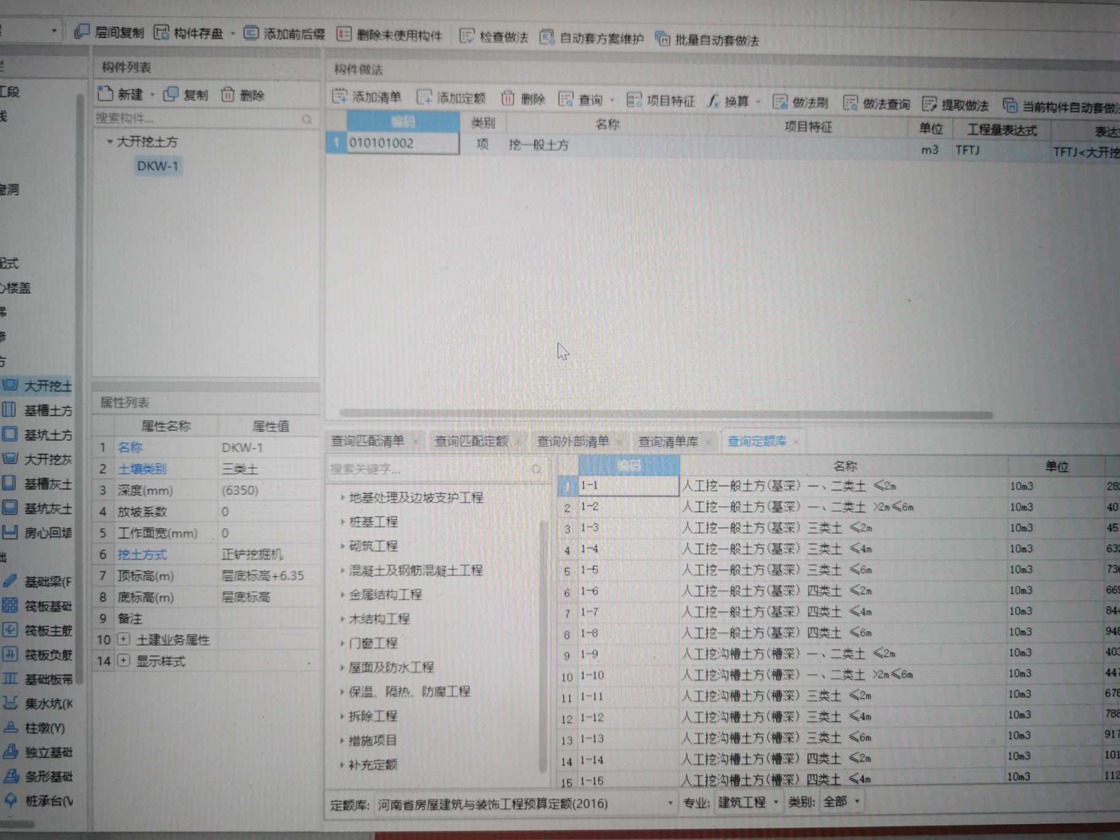Switch to 查询外部清单 tab
This screenshot has height=840, width=1120.
[573, 441]
